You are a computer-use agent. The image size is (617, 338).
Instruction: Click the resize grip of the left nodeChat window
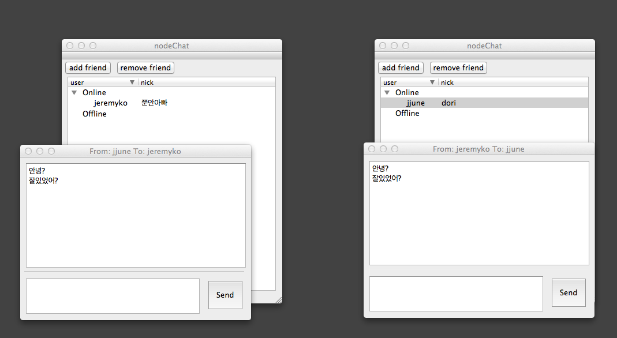pos(279,299)
